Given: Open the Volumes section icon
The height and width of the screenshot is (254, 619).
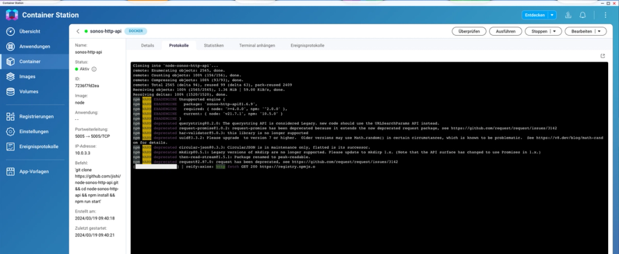Looking at the screenshot, I should pyautogui.click(x=11, y=92).
